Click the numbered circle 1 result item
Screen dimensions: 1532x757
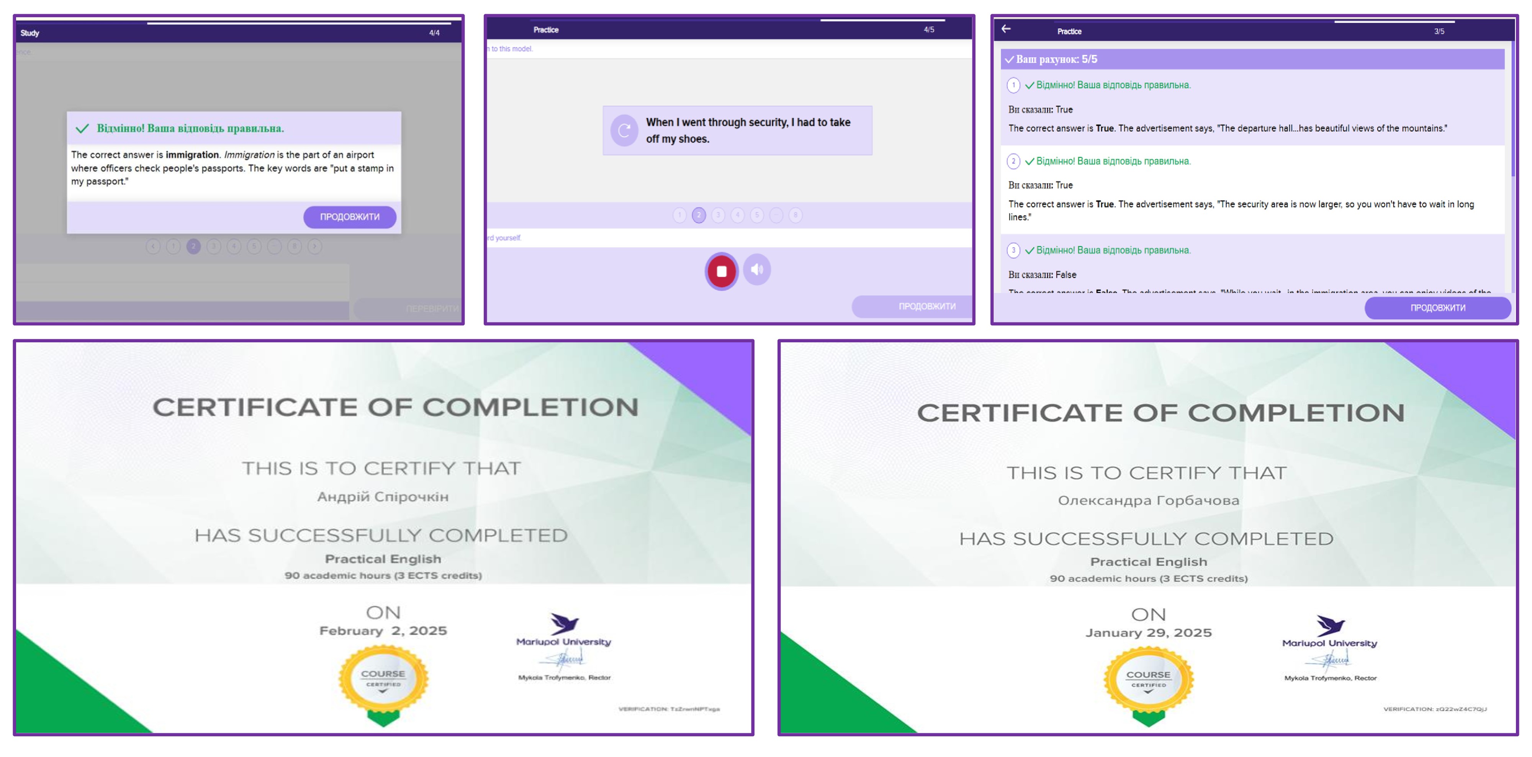point(1013,85)
